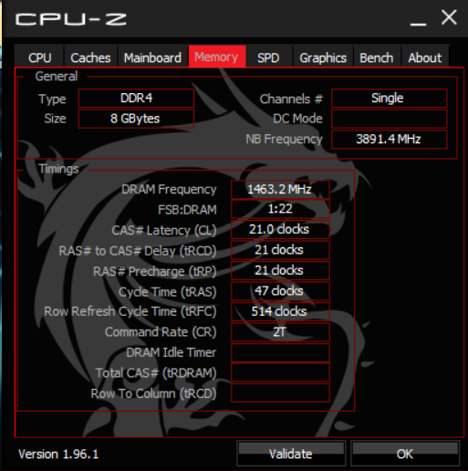The height and width of the screenshot is (471, 468).
Task: Minimize the CPU-Z window
Action: click(x=418, y=19)
